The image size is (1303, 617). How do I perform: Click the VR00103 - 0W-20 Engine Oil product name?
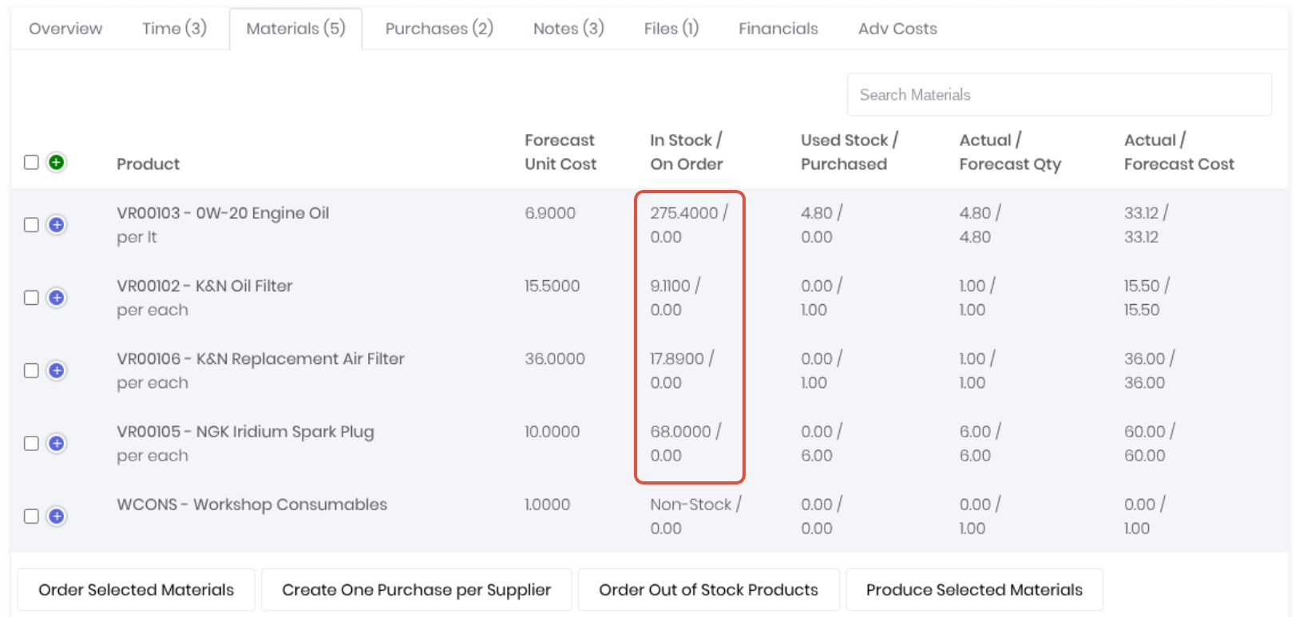coord(223,213)
